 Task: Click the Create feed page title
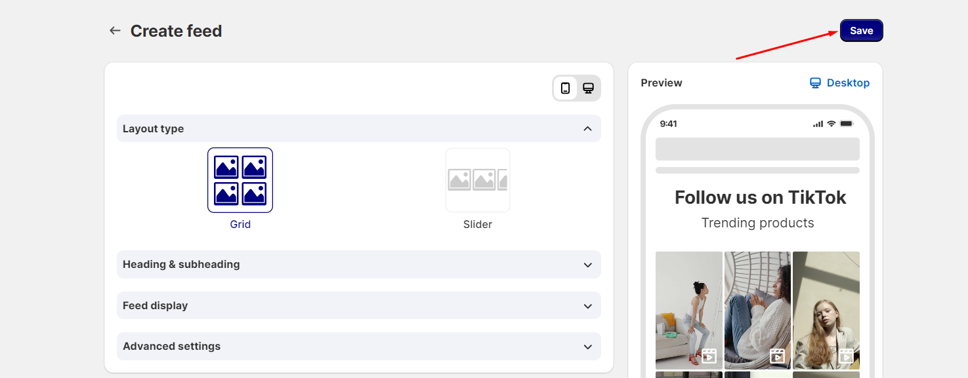(176, 31)
